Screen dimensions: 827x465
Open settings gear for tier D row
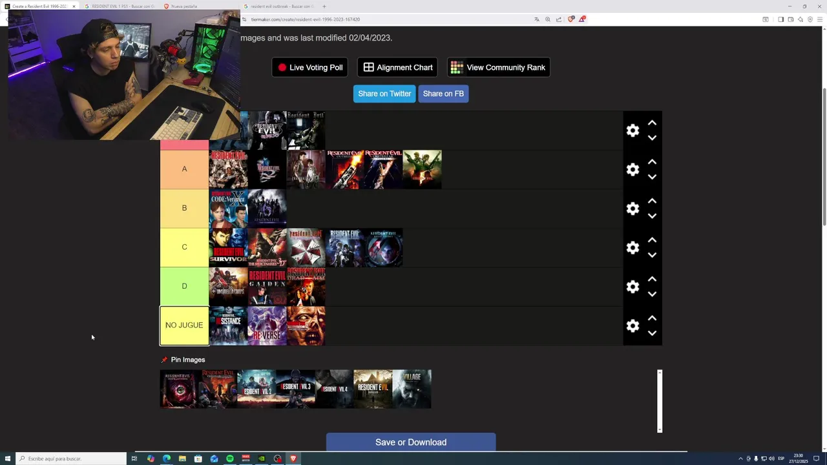[x=633, y=287]
